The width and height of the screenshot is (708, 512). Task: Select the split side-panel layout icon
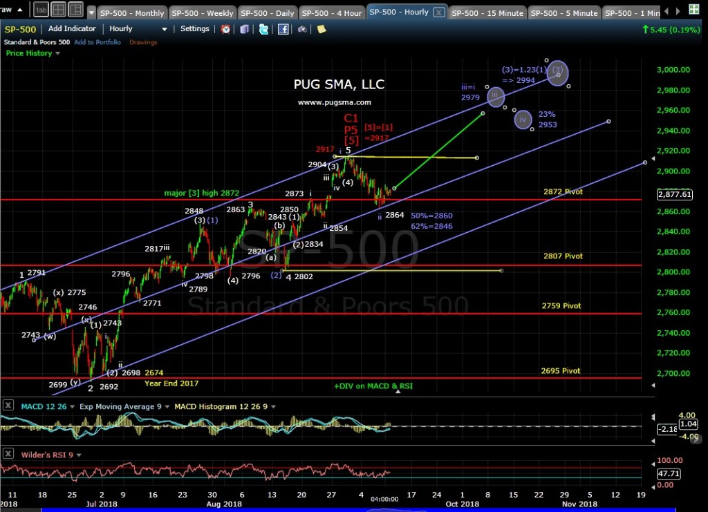click(75, 10)
